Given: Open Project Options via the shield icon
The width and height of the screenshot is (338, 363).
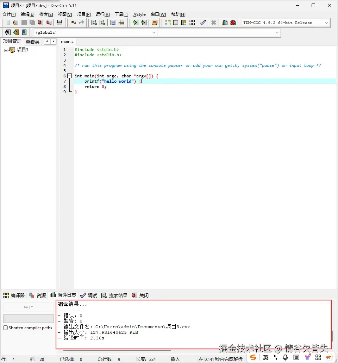Looking at the screenshot, I should pos(155,23).
